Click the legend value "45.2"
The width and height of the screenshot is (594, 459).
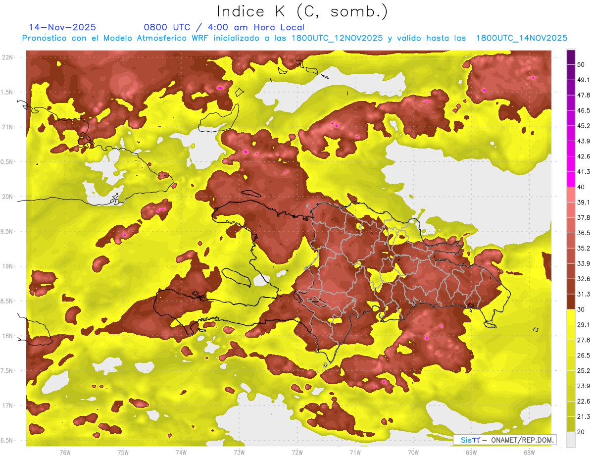[583, 126]
